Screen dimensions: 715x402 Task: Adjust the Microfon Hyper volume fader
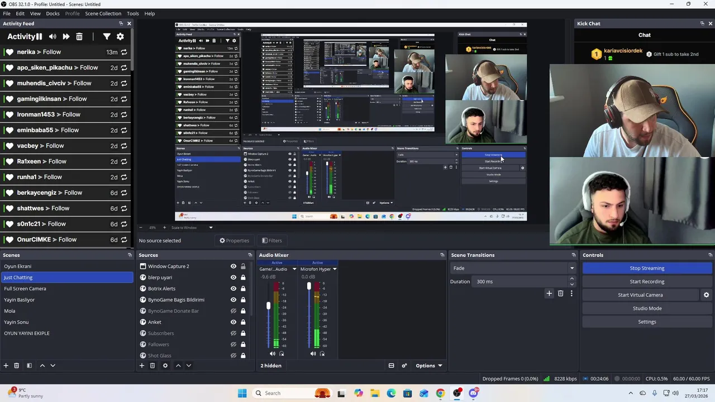tap(309, 286)
